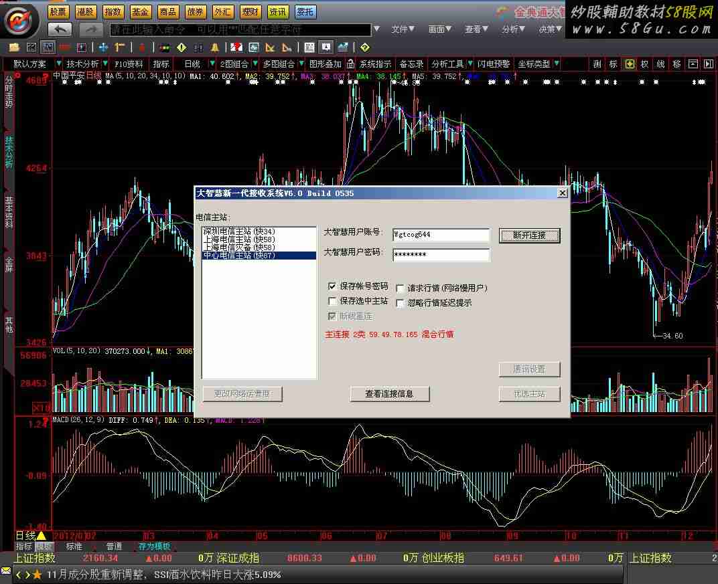Screen dimensions: 718x584
Task: Click the 查看连接信息 button
Action: [x=390, y=394]
